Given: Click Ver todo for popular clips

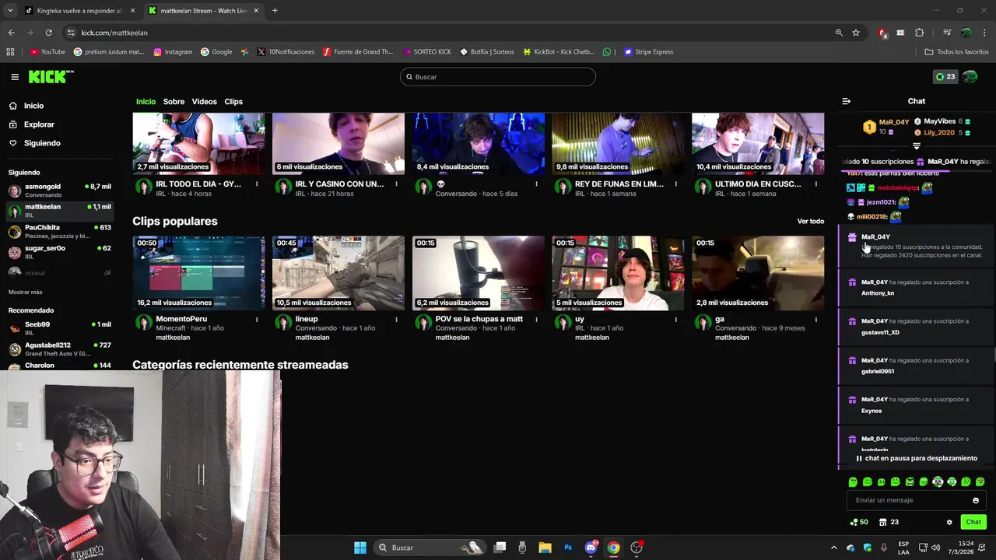Looking at the screenshot, I should click(x=810, y=222).
